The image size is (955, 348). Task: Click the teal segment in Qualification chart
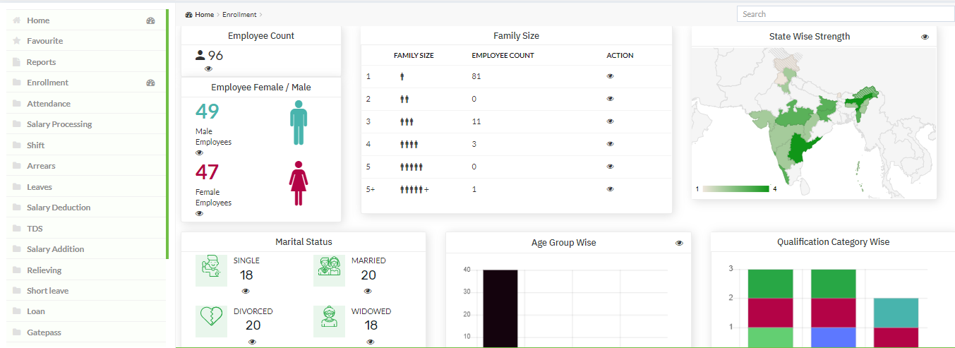[x=896, y=313]
